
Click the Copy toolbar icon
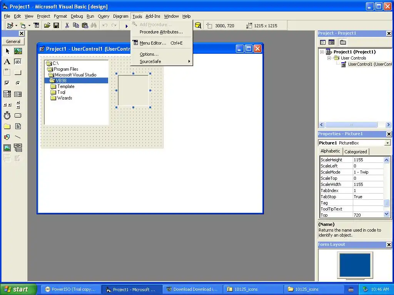point(76,25)
